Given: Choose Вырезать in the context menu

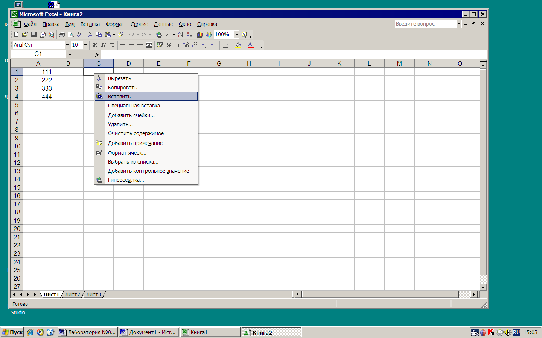Looking at the screenshot, I should click(146, 78).
